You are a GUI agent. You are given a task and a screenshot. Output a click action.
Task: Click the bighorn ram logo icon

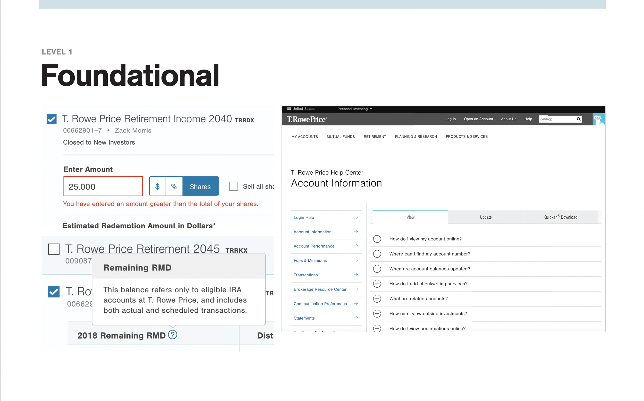(598, 119)
